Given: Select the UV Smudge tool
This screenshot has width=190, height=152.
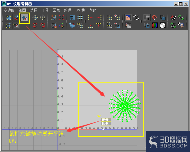Looking at the screenshot, I should tap(8, 25).
